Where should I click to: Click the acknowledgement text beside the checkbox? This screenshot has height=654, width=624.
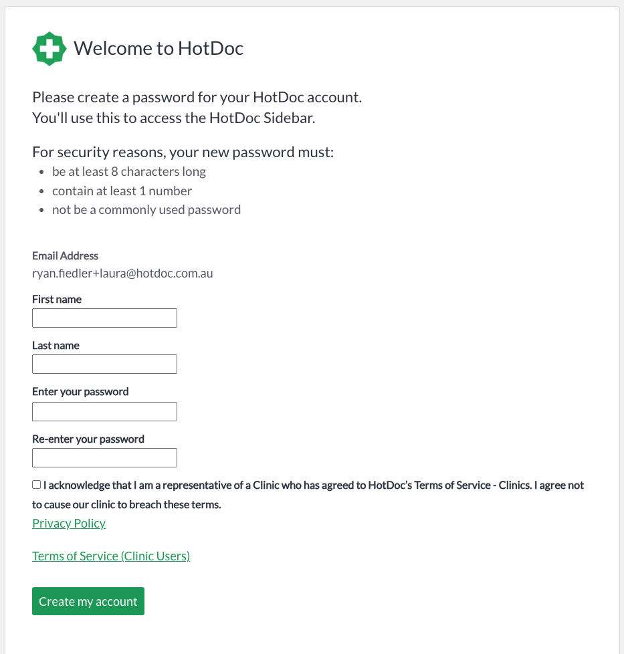(x=308, y=495)
